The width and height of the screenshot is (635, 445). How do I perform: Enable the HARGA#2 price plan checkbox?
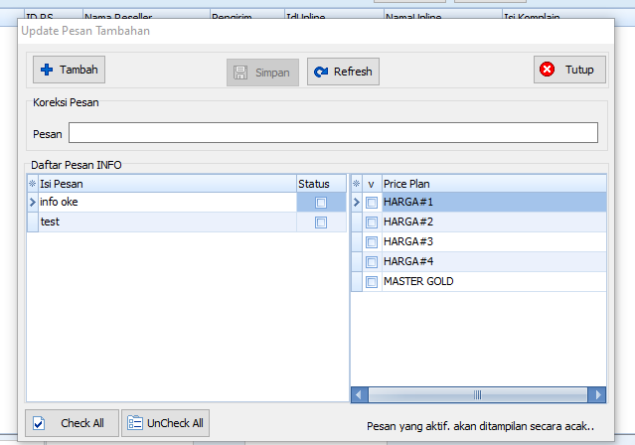coord(372,222)
